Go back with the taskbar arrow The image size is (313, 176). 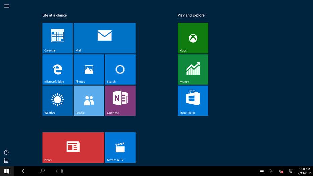[24, 171]
